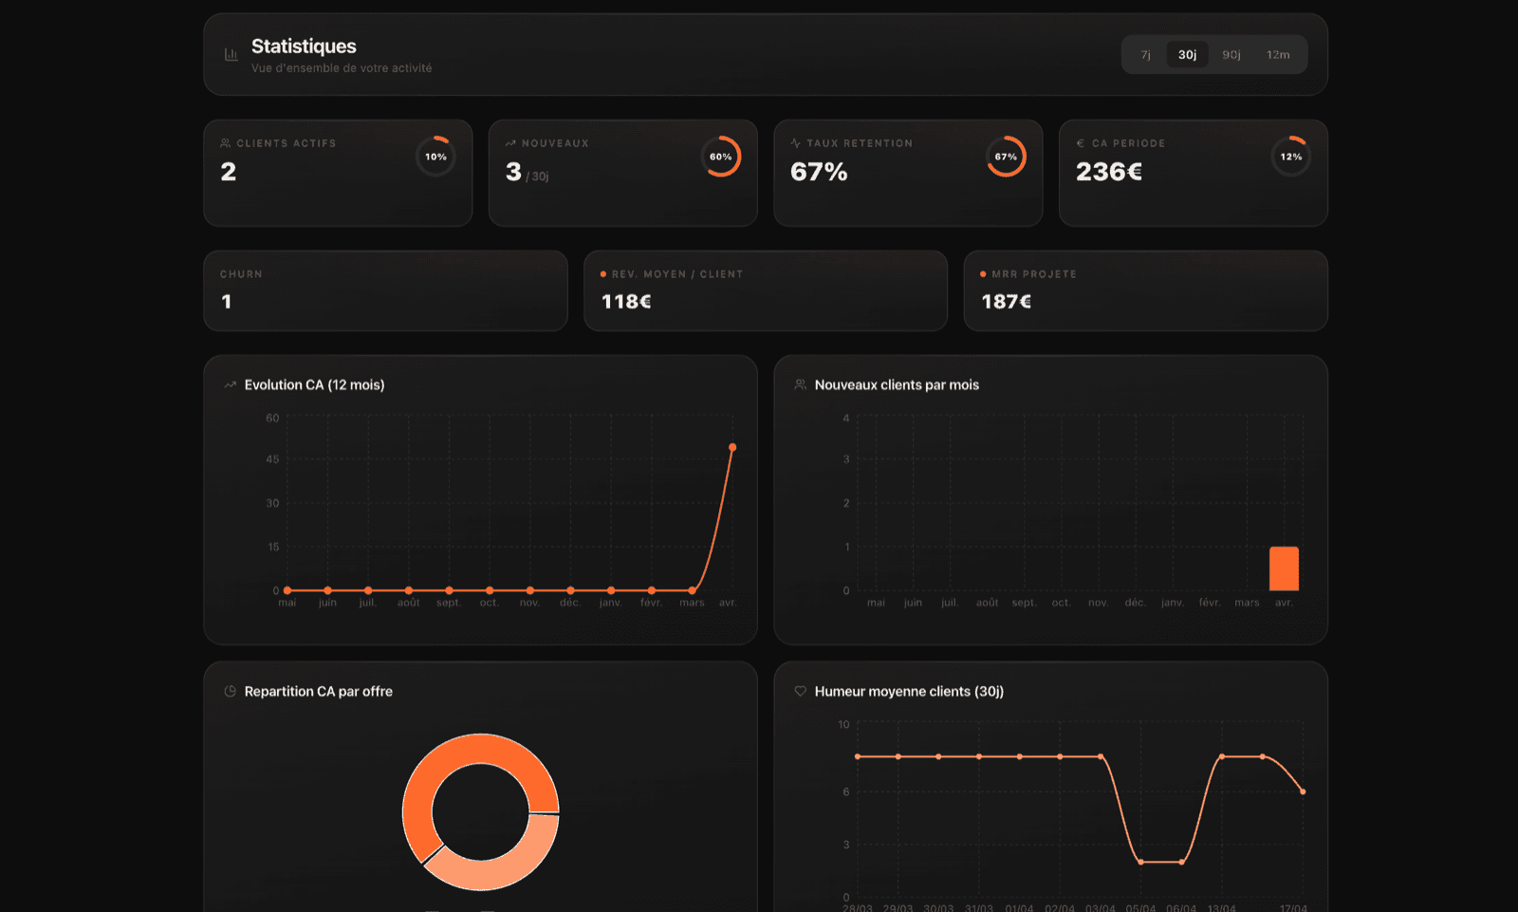
Task: Click the clients icon beside Nouveaux clients par mois
Action: pos(799,384)
